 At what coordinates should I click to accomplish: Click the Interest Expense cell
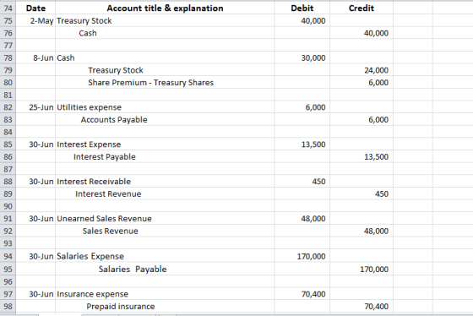click(165, 144)
